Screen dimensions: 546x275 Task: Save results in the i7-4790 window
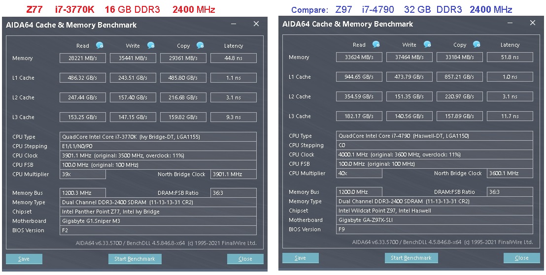[301, 258]
